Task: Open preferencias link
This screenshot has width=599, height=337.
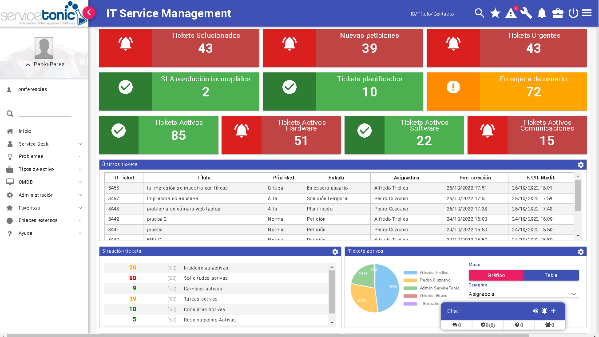Action: [x=32, y=89]
